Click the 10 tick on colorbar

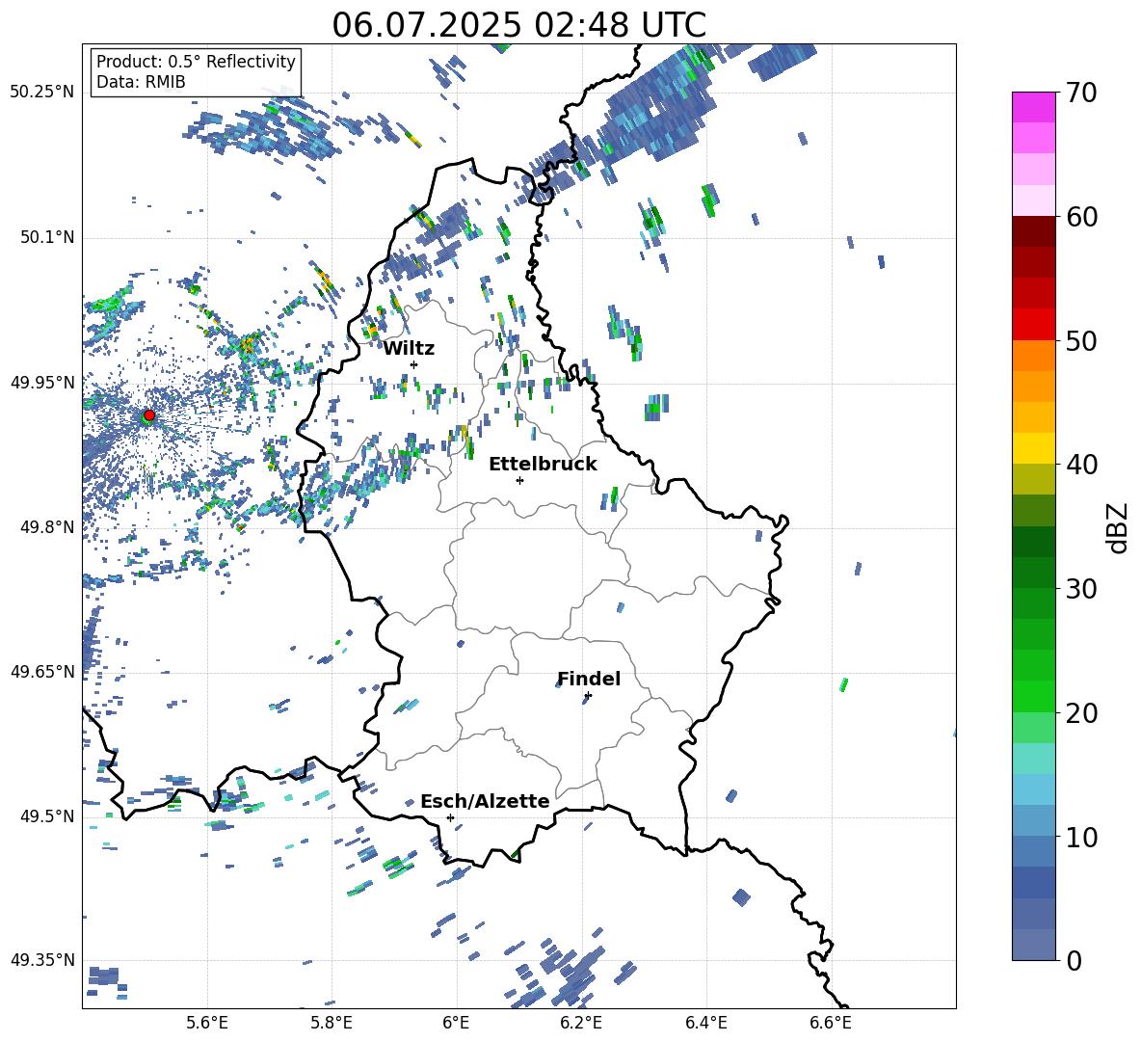click(x=1081, y=837)
